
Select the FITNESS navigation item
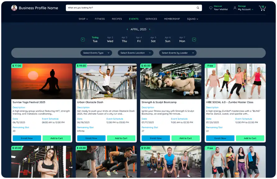[x=100, y=19]
